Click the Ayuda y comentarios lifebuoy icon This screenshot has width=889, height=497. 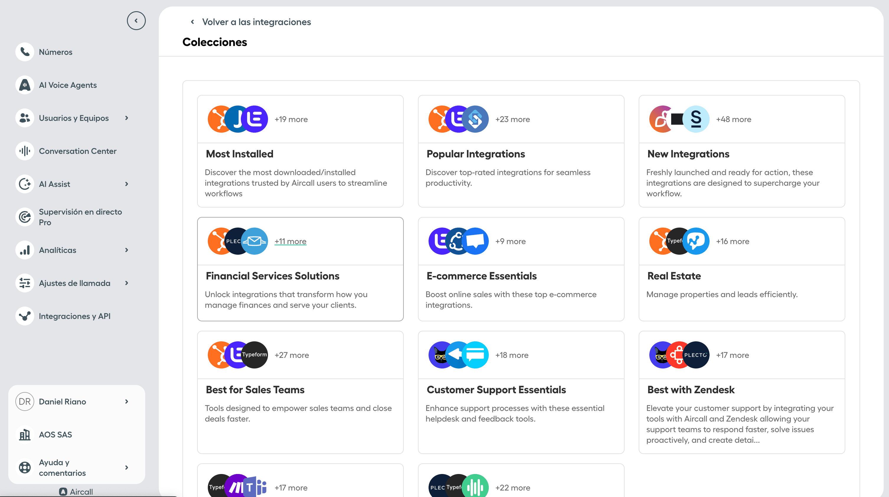[x=24, y=467]
